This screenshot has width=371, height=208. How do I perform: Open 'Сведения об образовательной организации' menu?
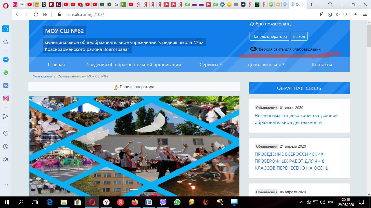[134, 65]
